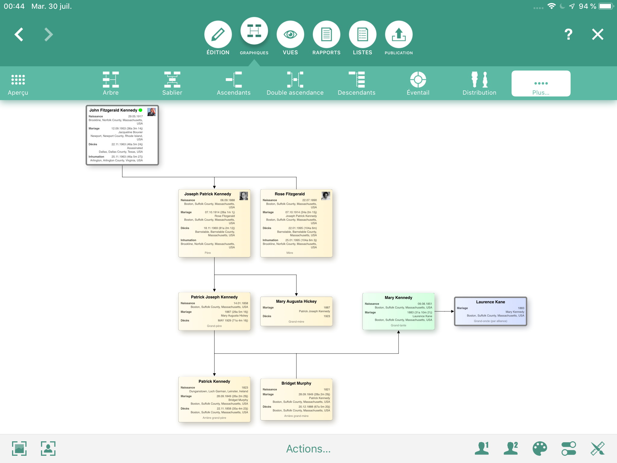The height and width of the screenshot is (463, 617).
Task: Tap Joseph Patrick Kennedy's portrait photo
Action: pyautogui.click(x=244, y=196)
